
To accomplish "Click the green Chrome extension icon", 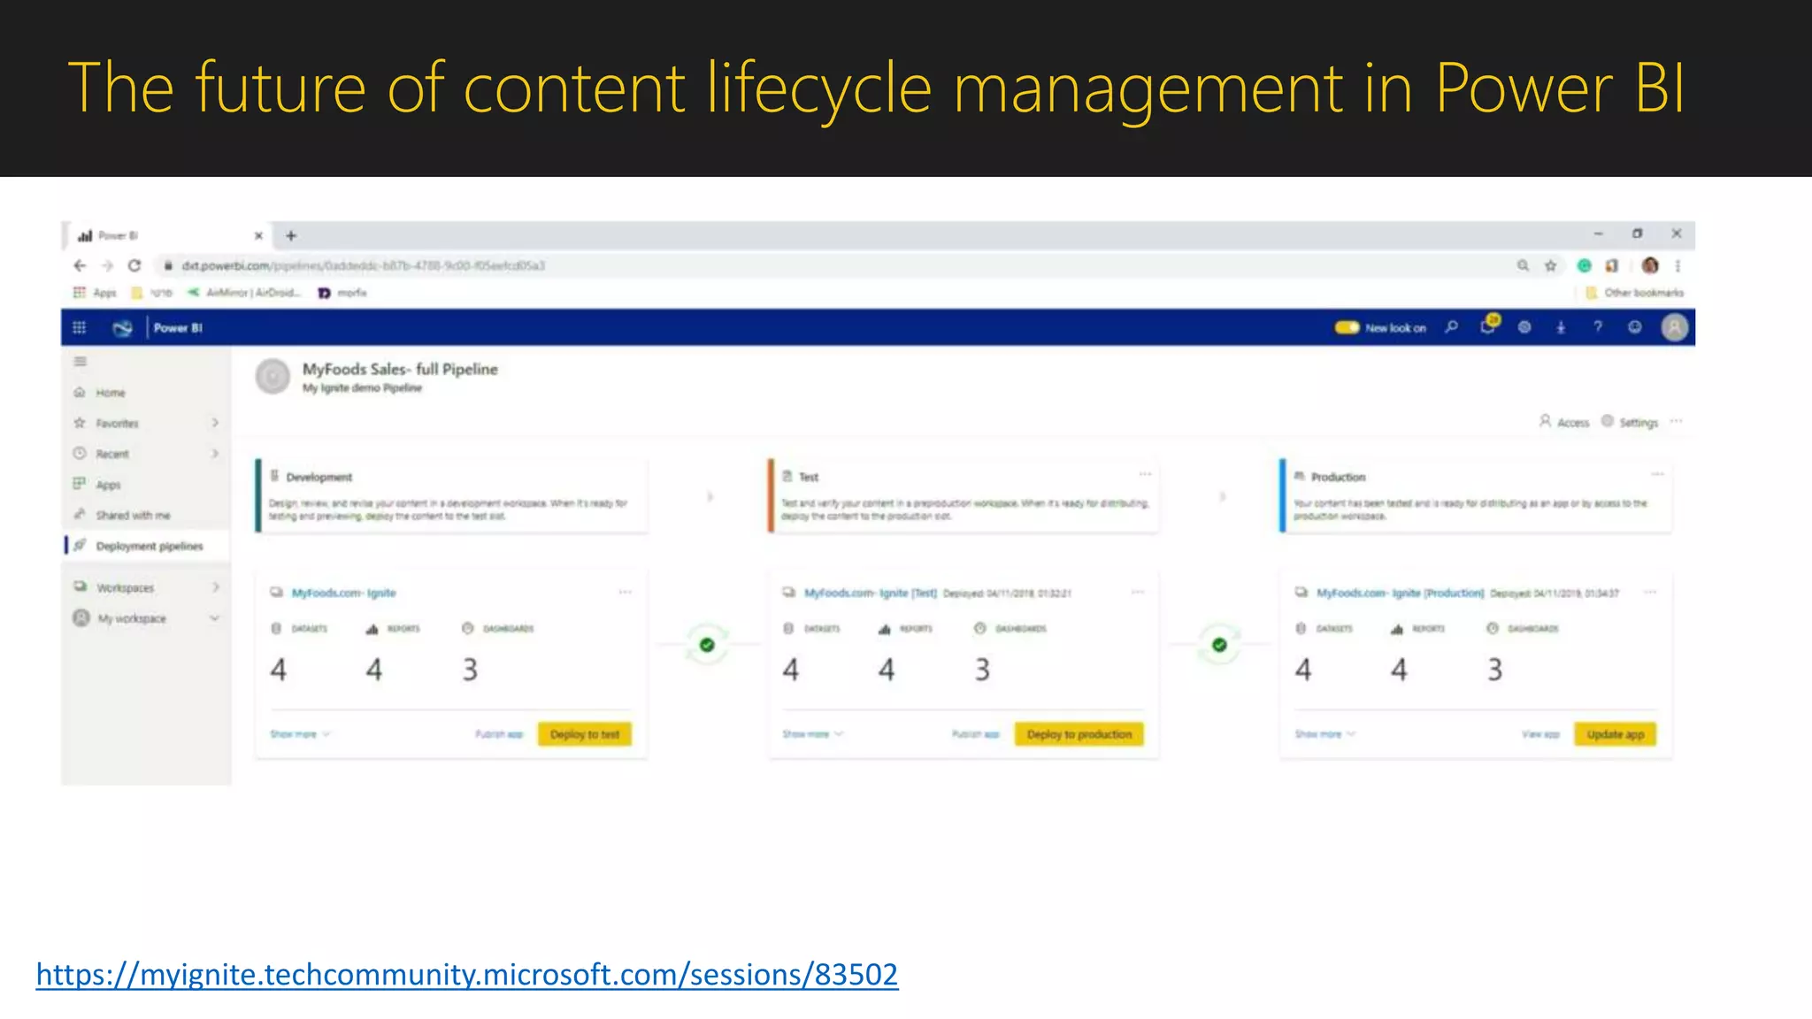I will click(x=1584, y=265).
